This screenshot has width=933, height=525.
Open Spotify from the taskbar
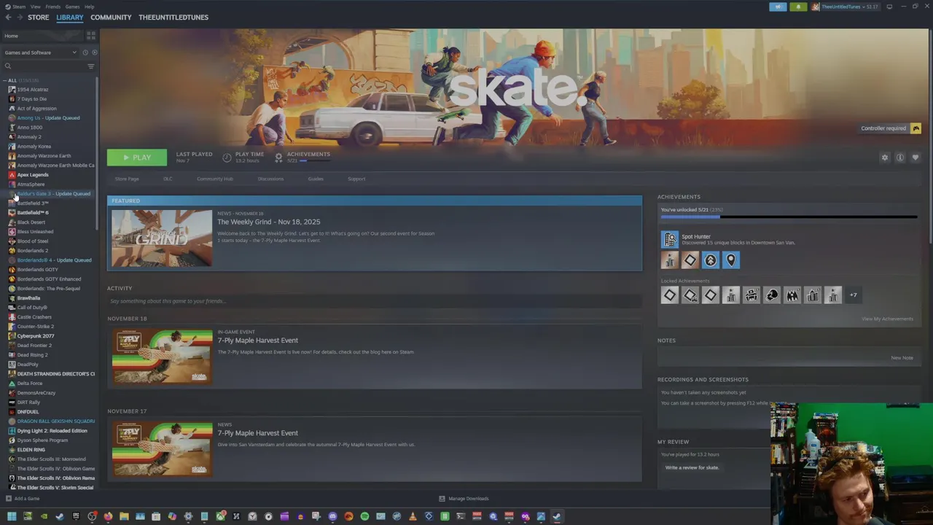pos(364,516)
